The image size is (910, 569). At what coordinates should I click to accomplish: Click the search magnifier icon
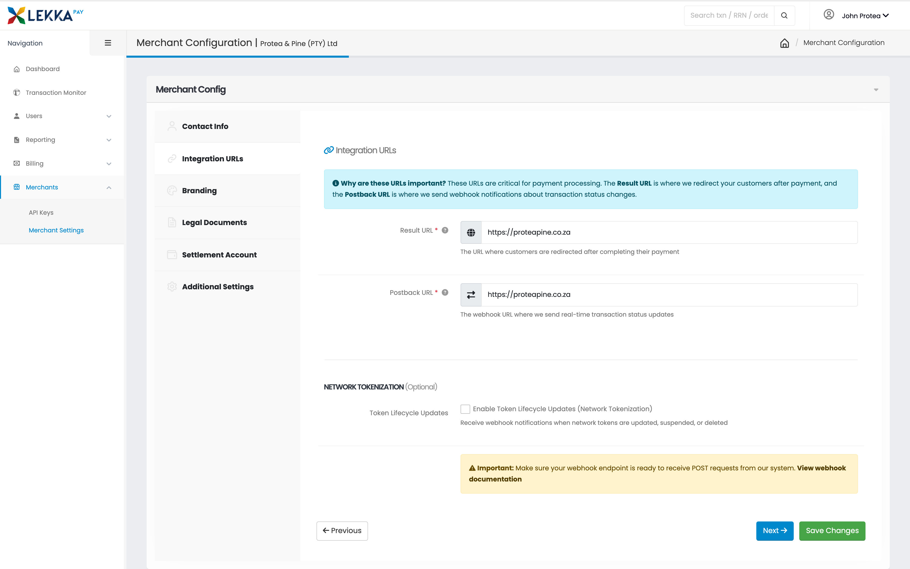click(784, 15)
